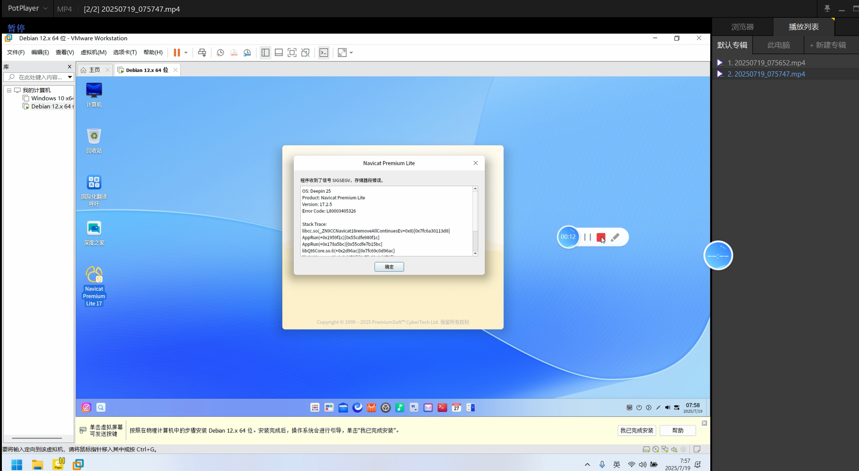Screen dimensions: 859x471
Task: Stop the screen recording with the red square
Action: [601, 237]
